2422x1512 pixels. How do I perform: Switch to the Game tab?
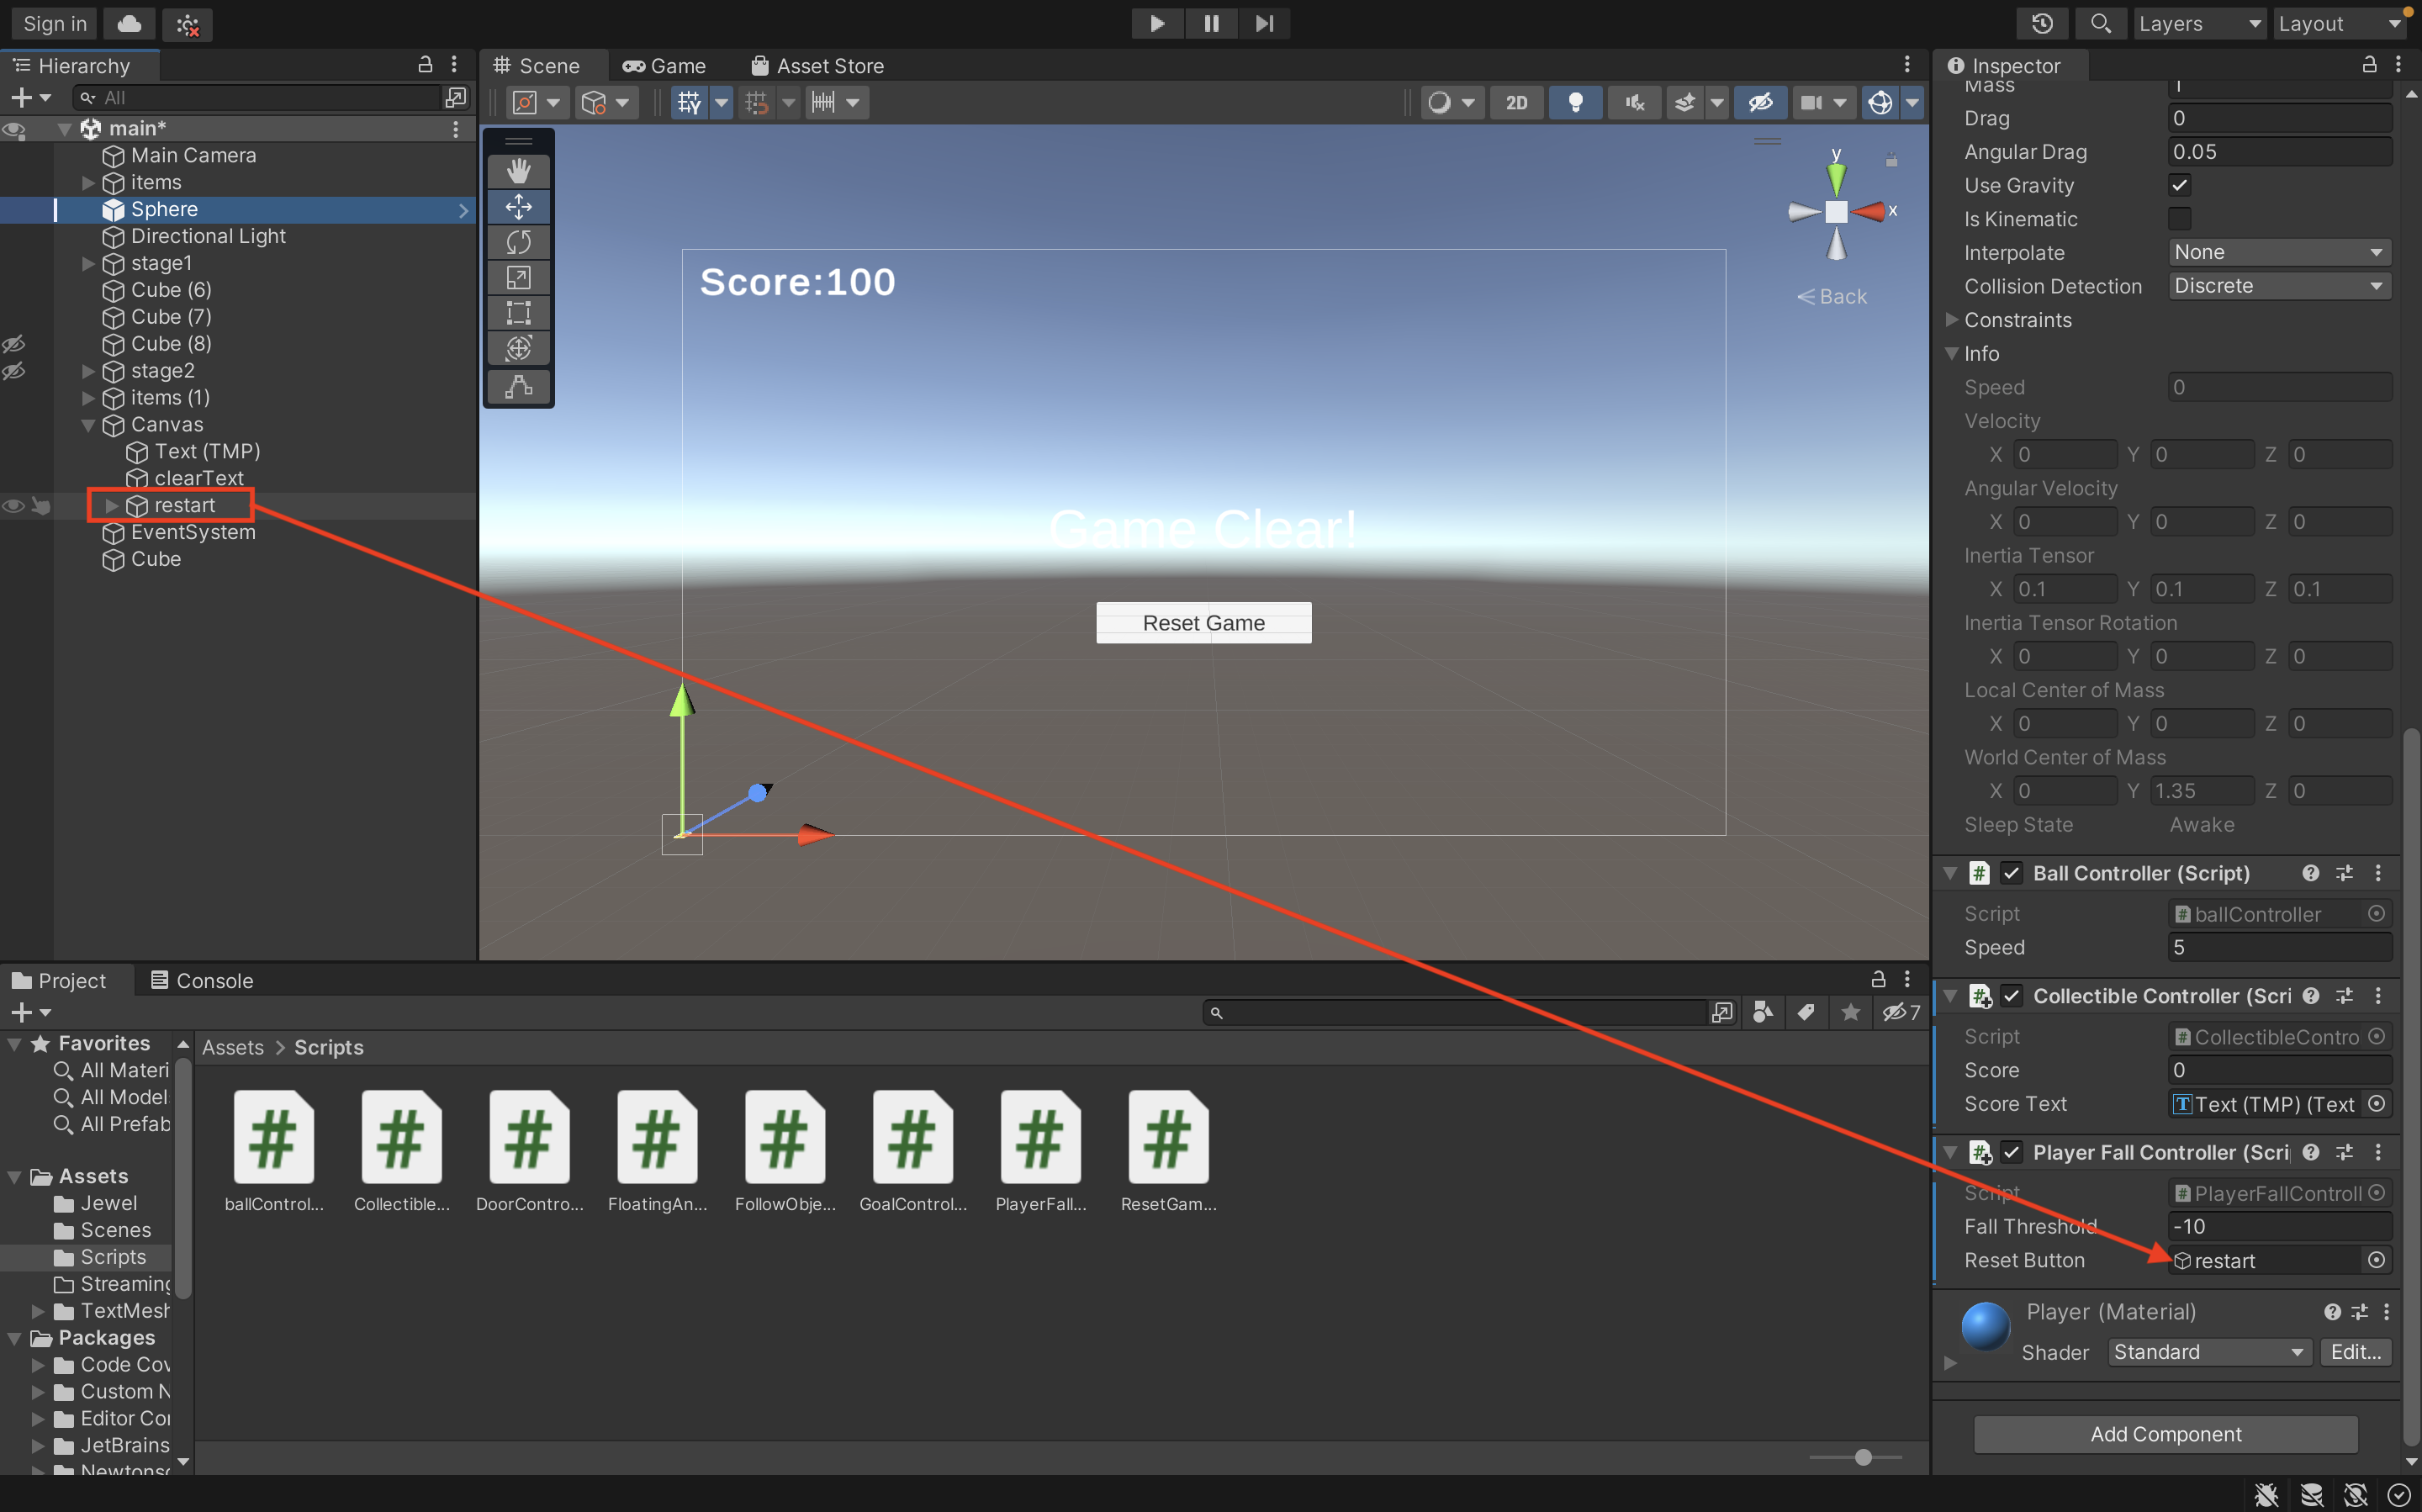coord(664,66)
